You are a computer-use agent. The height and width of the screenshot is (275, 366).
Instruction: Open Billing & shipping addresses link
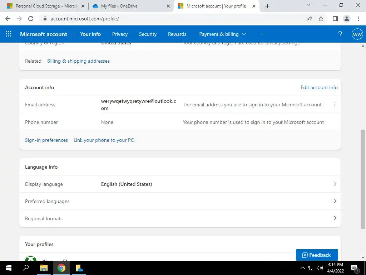coord(78,61)
